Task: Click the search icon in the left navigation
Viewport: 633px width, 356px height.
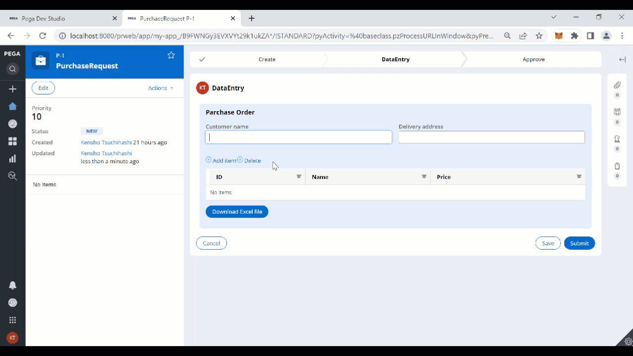Action: 12,69
